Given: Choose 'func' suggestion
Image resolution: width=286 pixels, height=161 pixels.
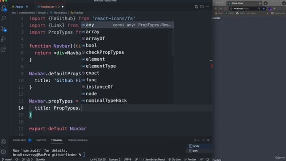Looking at the screenshot, I should coord(127,80).
